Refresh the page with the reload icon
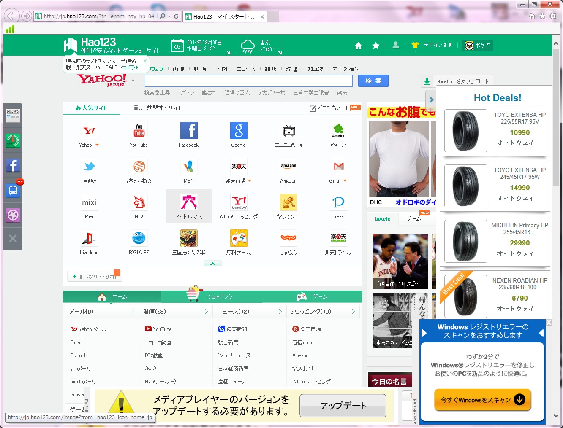 [176, 16]
